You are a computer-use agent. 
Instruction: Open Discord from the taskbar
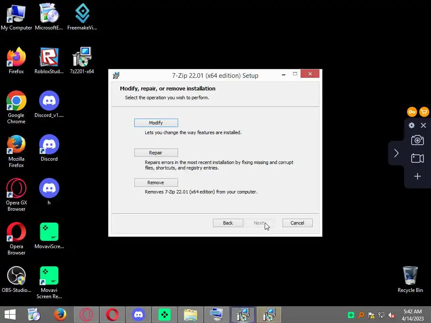(x=138, y=315)
